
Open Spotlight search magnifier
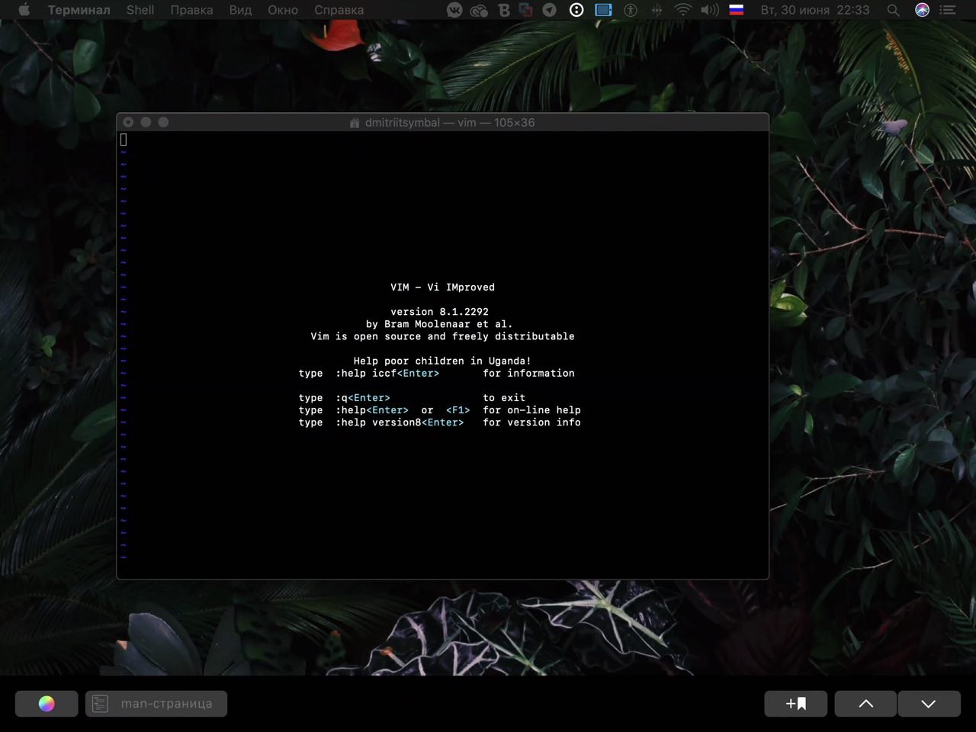point(893,10)
